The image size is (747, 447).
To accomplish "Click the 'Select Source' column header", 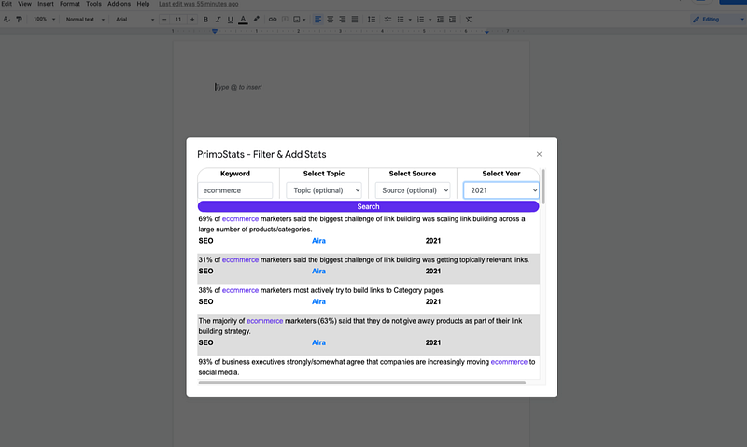I will click(413, 174).
